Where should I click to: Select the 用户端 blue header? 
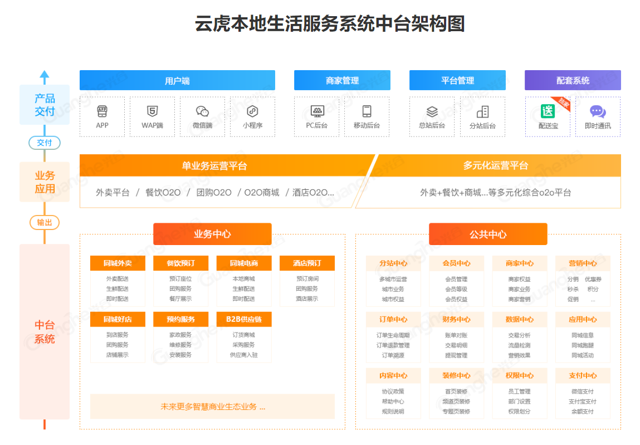(x=177, y=80)
